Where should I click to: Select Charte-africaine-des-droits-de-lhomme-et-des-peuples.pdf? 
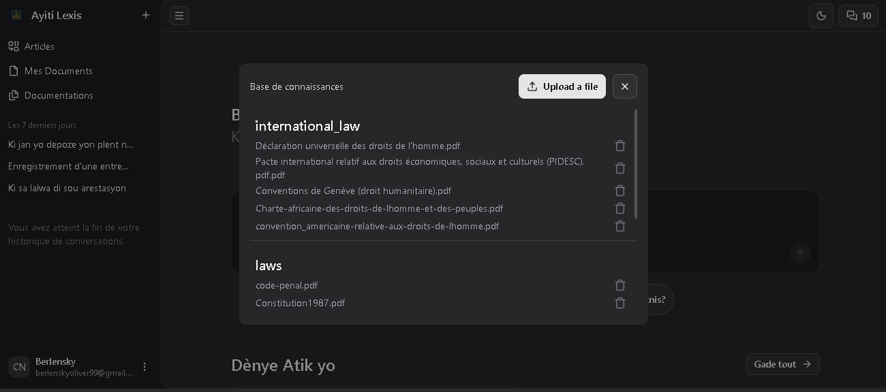tap(379, 208)
